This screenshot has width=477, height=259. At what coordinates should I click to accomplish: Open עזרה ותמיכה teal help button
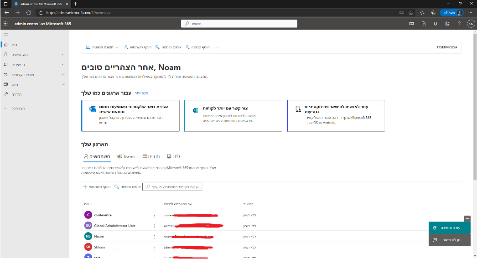click(449, 228)
